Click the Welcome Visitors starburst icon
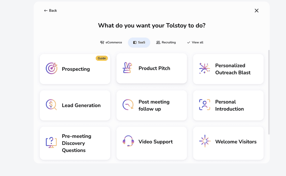The height and width of the screenshot is (176, 286). 204,141
